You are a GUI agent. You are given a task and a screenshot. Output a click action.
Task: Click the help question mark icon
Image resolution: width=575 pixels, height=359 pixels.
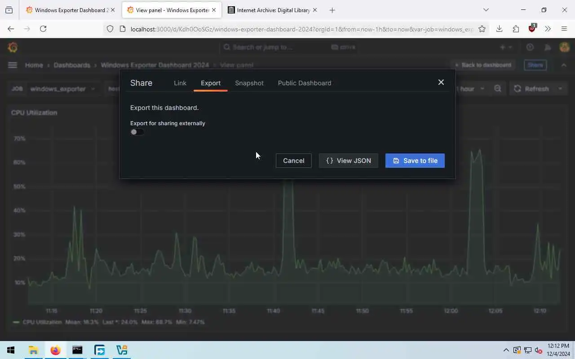click(x=530, y=47)
